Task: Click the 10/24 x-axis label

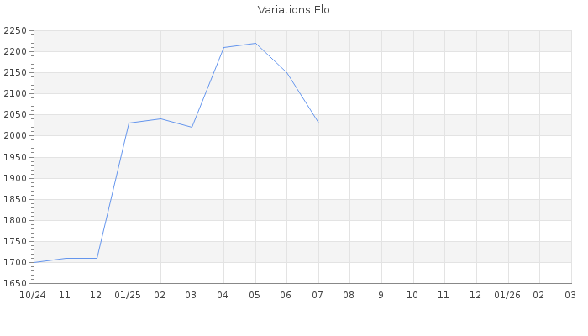Action: pos(33,295)
